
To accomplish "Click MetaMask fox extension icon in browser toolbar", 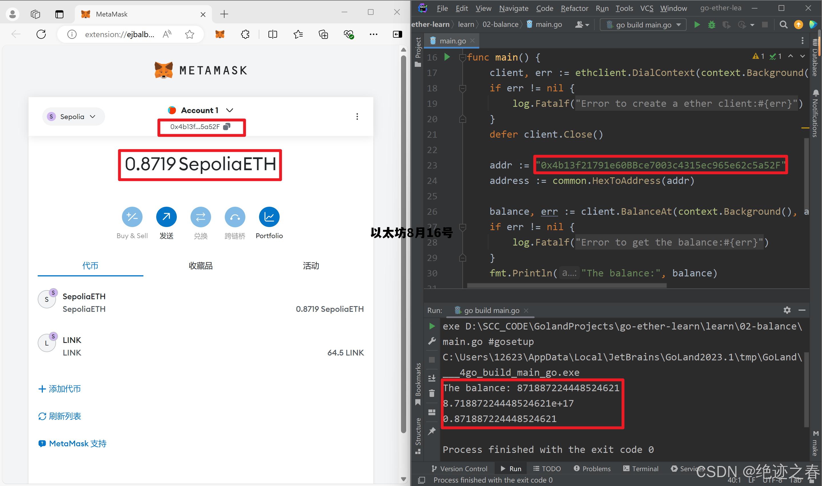I will coord(220,34).
